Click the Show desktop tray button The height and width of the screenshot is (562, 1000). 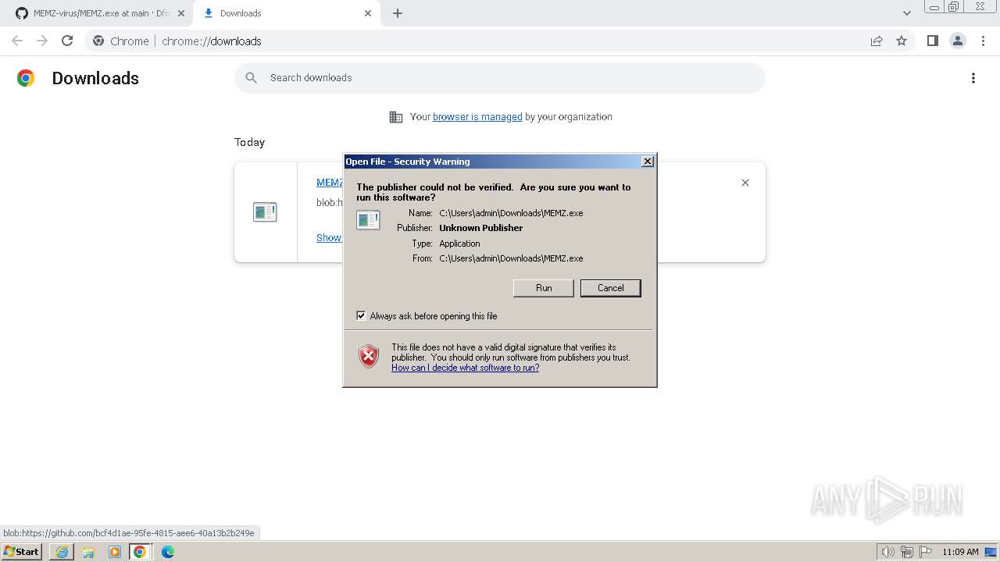[991, 552]
